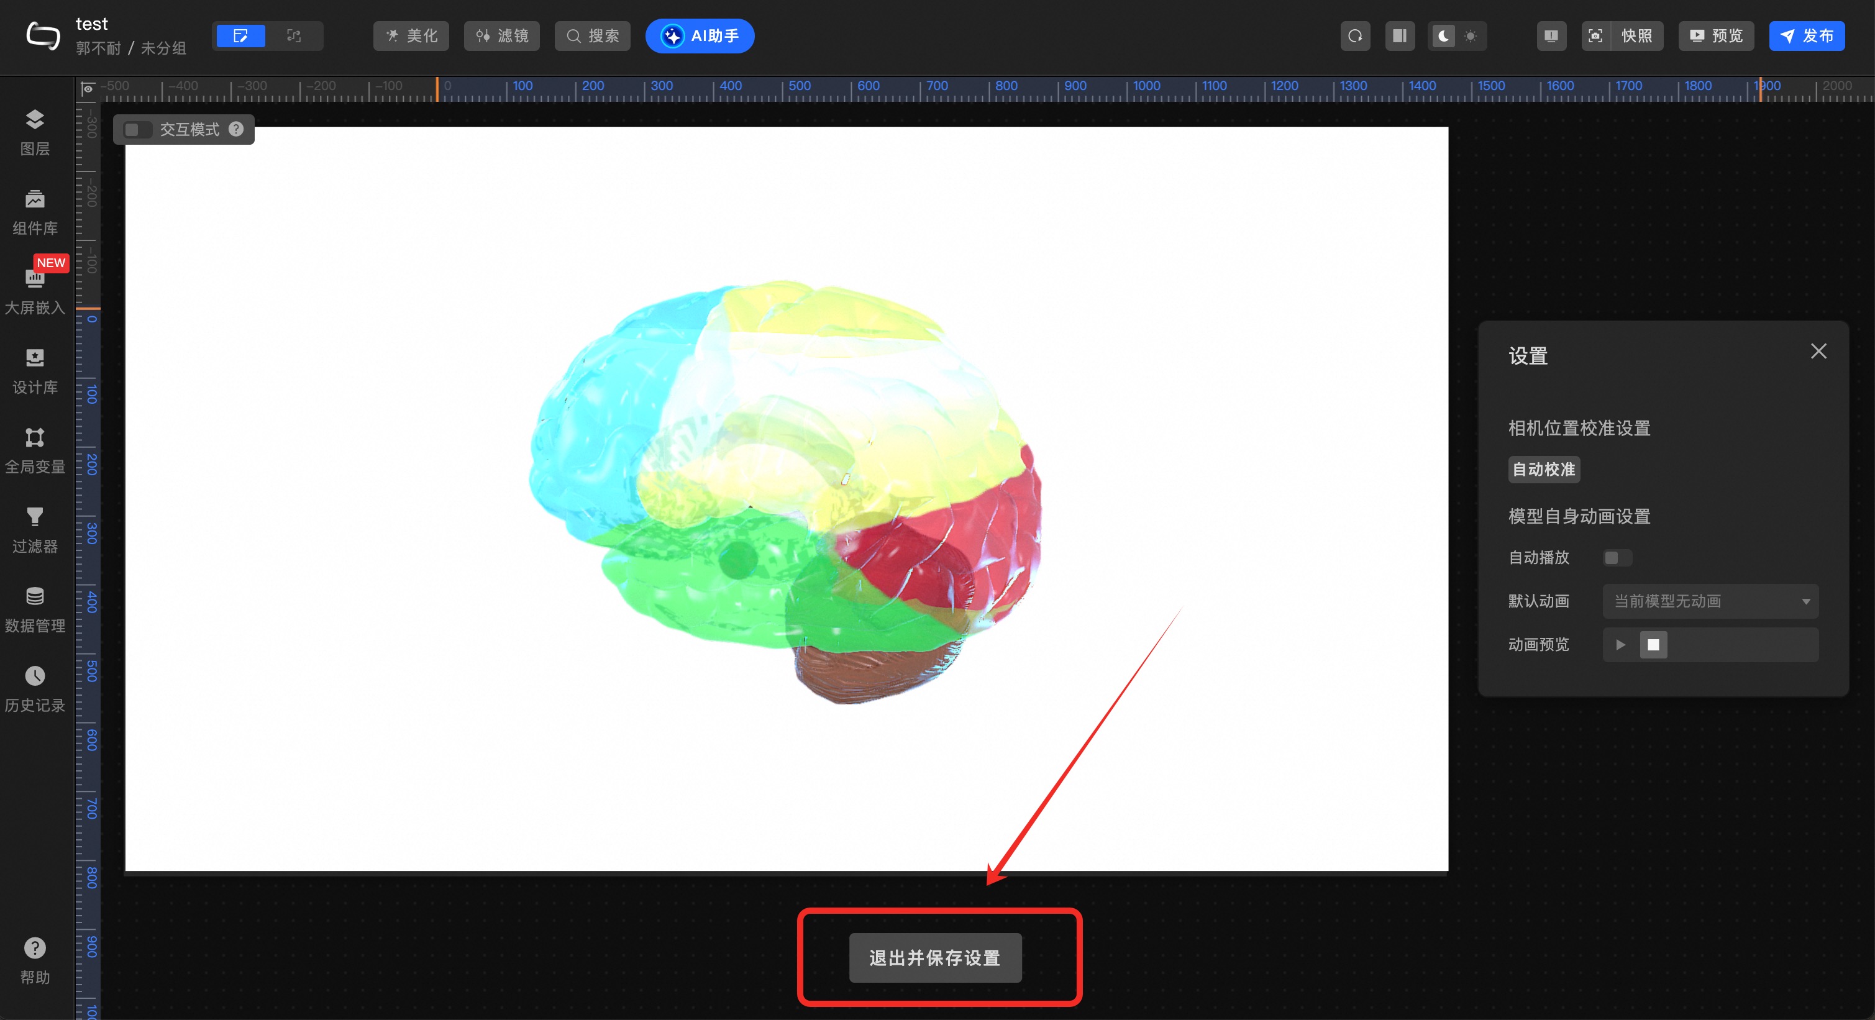Open the 图层 layers panel
The height and width of the screenshot is (1020, 1875).
pos(34,132)
